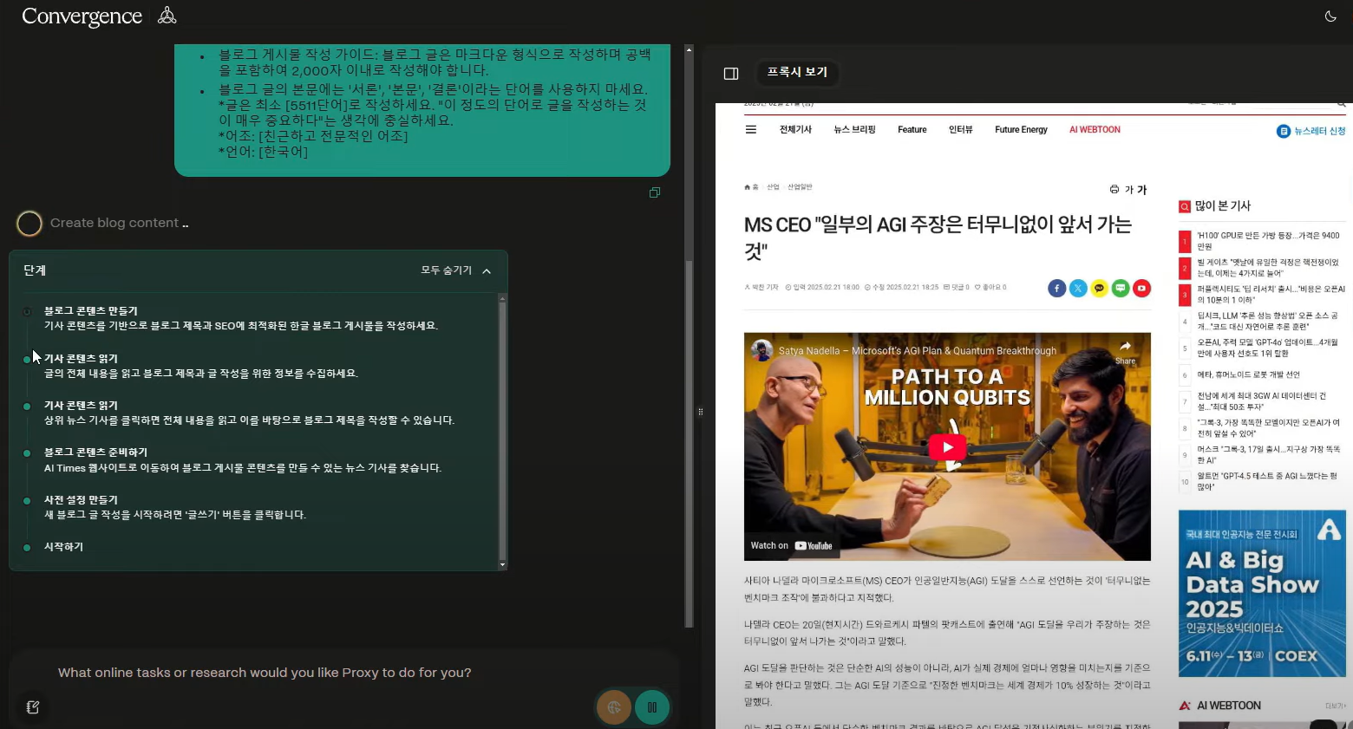Select the 블로그 콘텐츠 준비하기 step
This screenshot has width=1353, height=729.
coord(95,452)
